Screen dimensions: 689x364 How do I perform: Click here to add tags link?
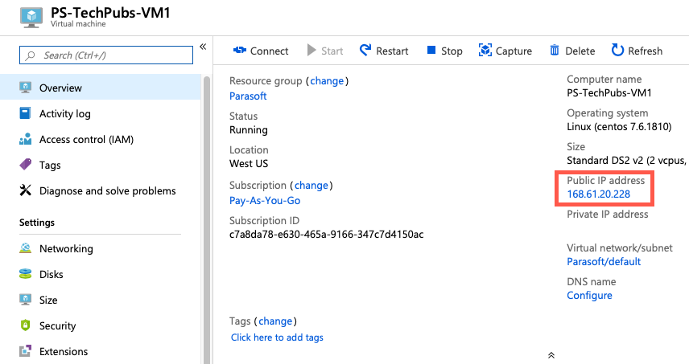pos(277,337)
